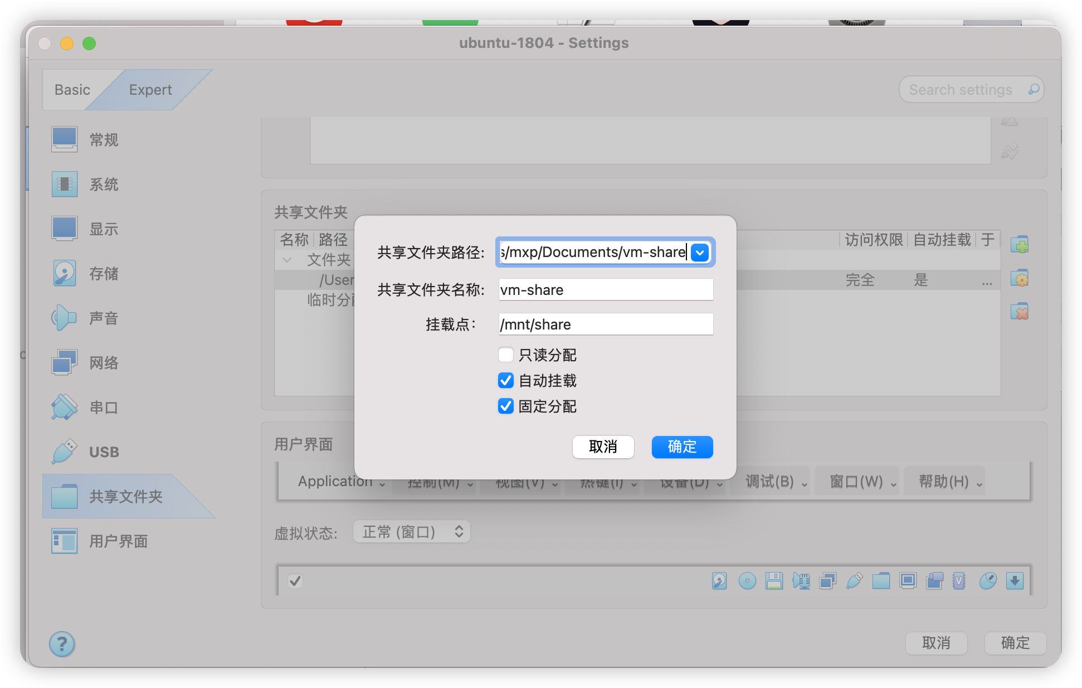This screenshot has height=688, width=1082.
Task: Open the Network (网络) settings section
Action: click(104, 363)
